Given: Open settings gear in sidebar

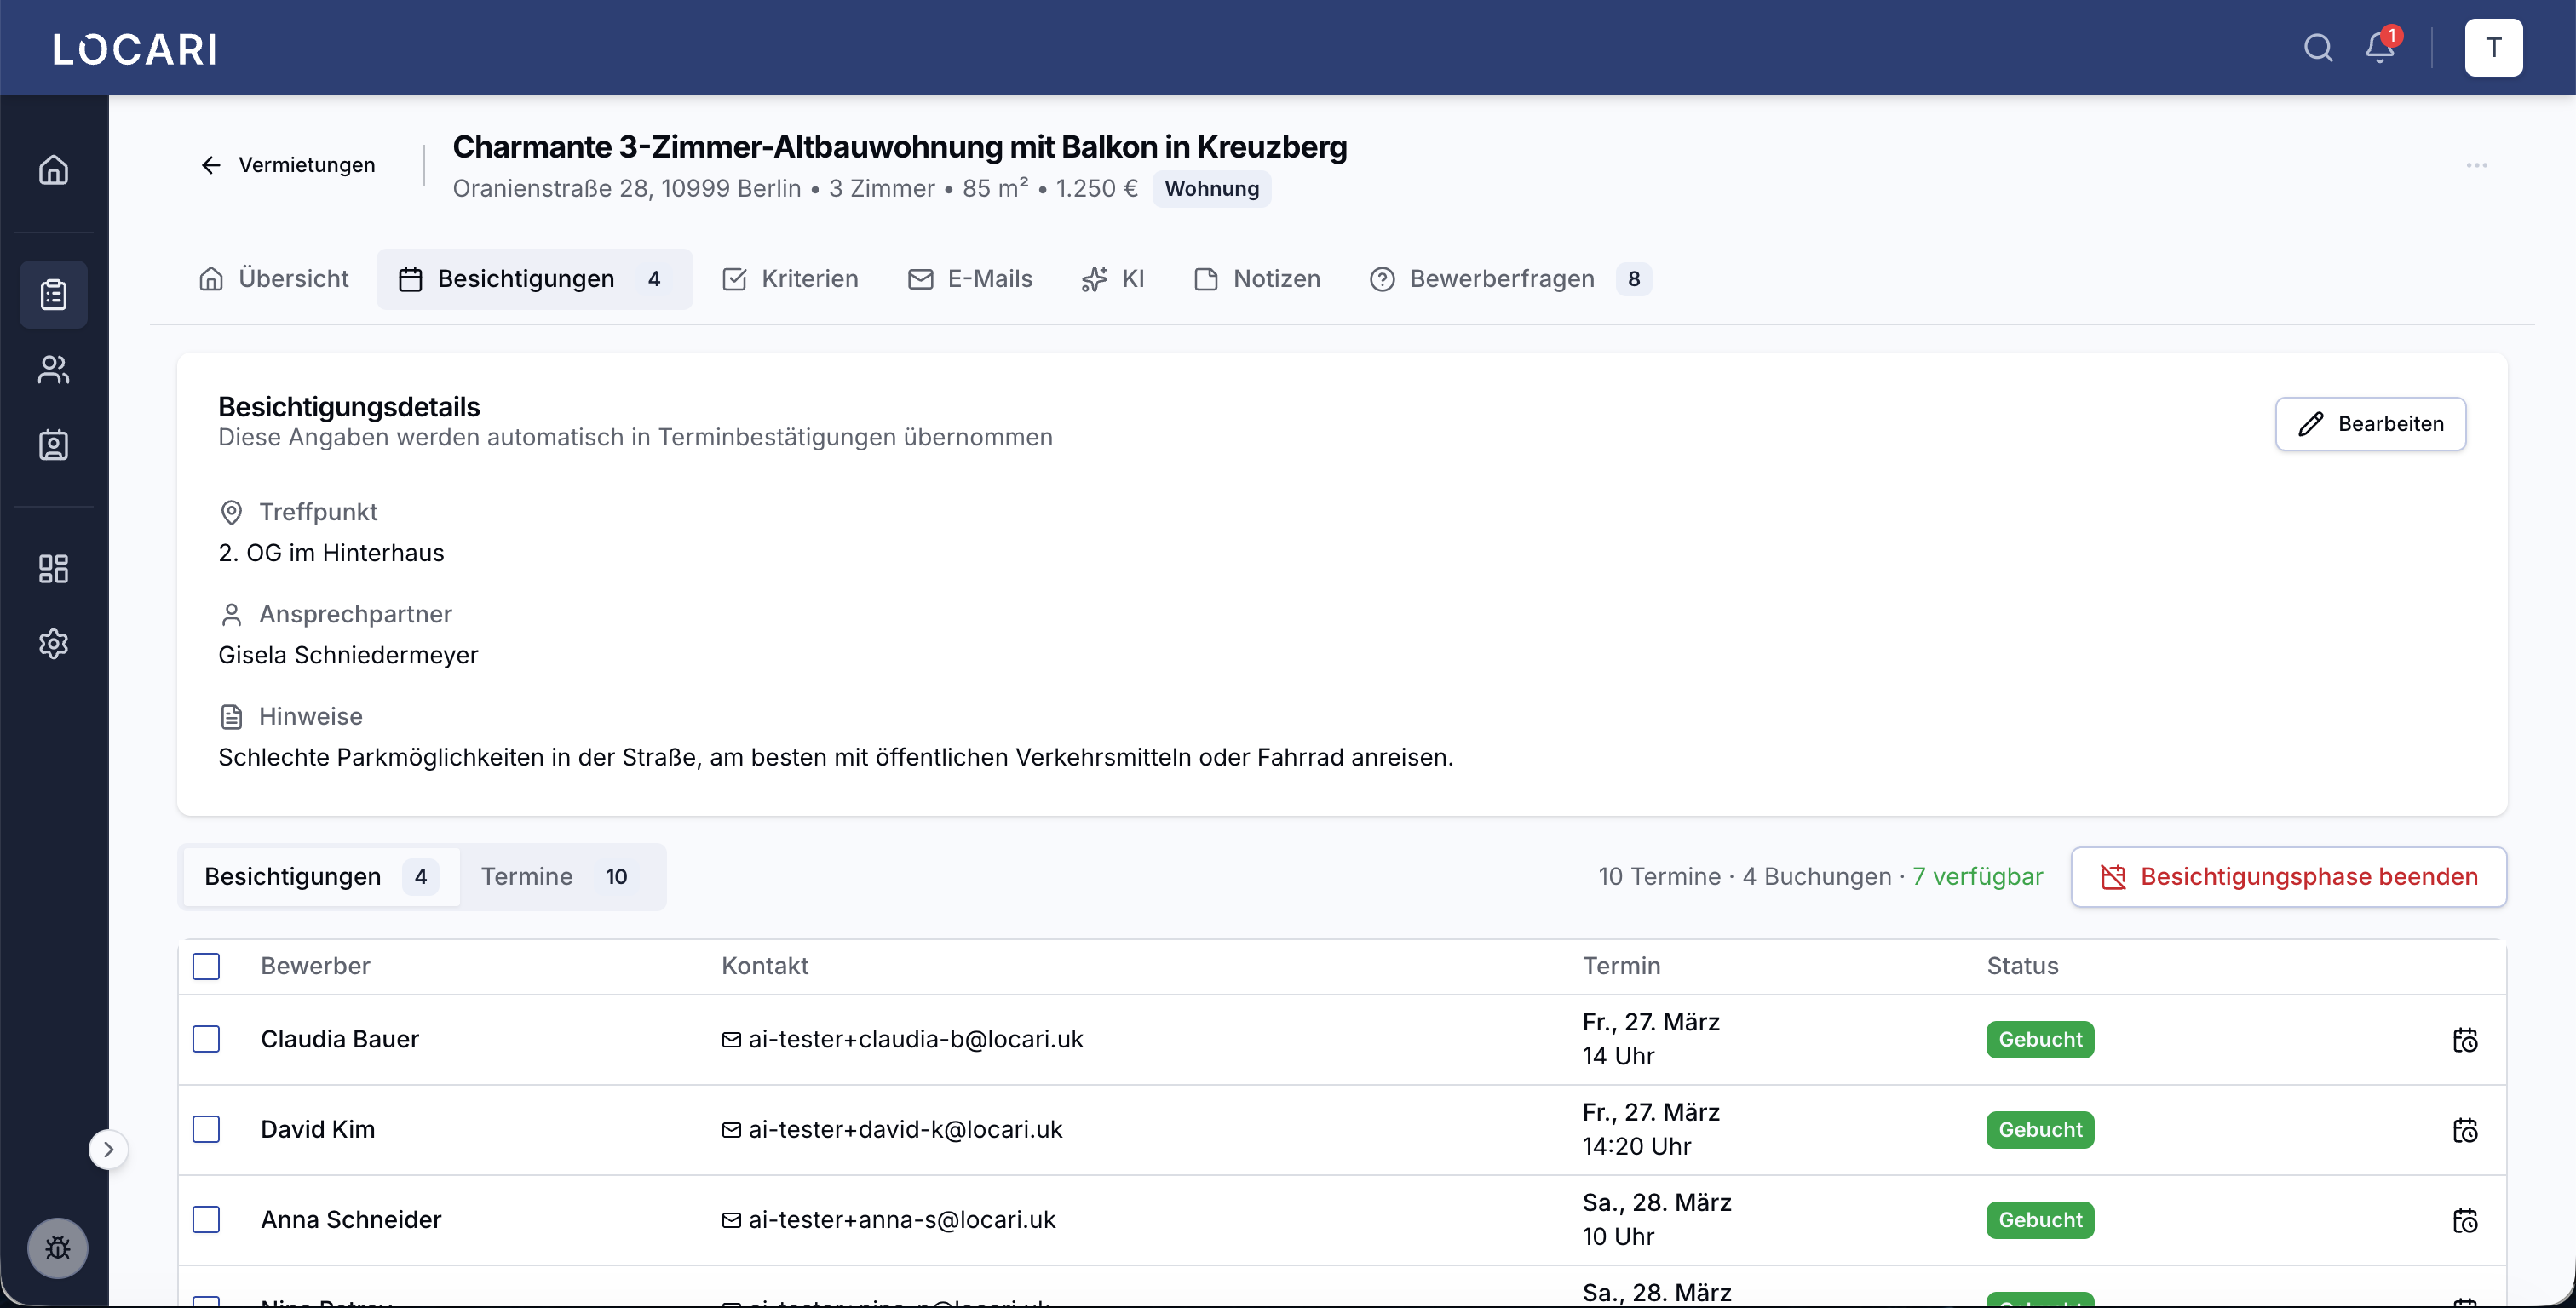Looking at the screenshot, I should tap(54, 644).
